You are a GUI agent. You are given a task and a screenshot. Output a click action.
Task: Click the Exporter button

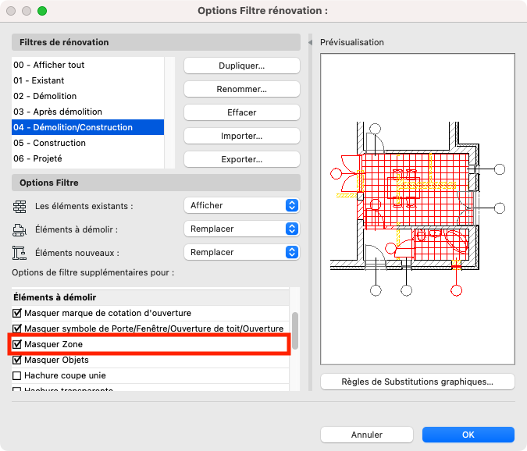(242, 159)
